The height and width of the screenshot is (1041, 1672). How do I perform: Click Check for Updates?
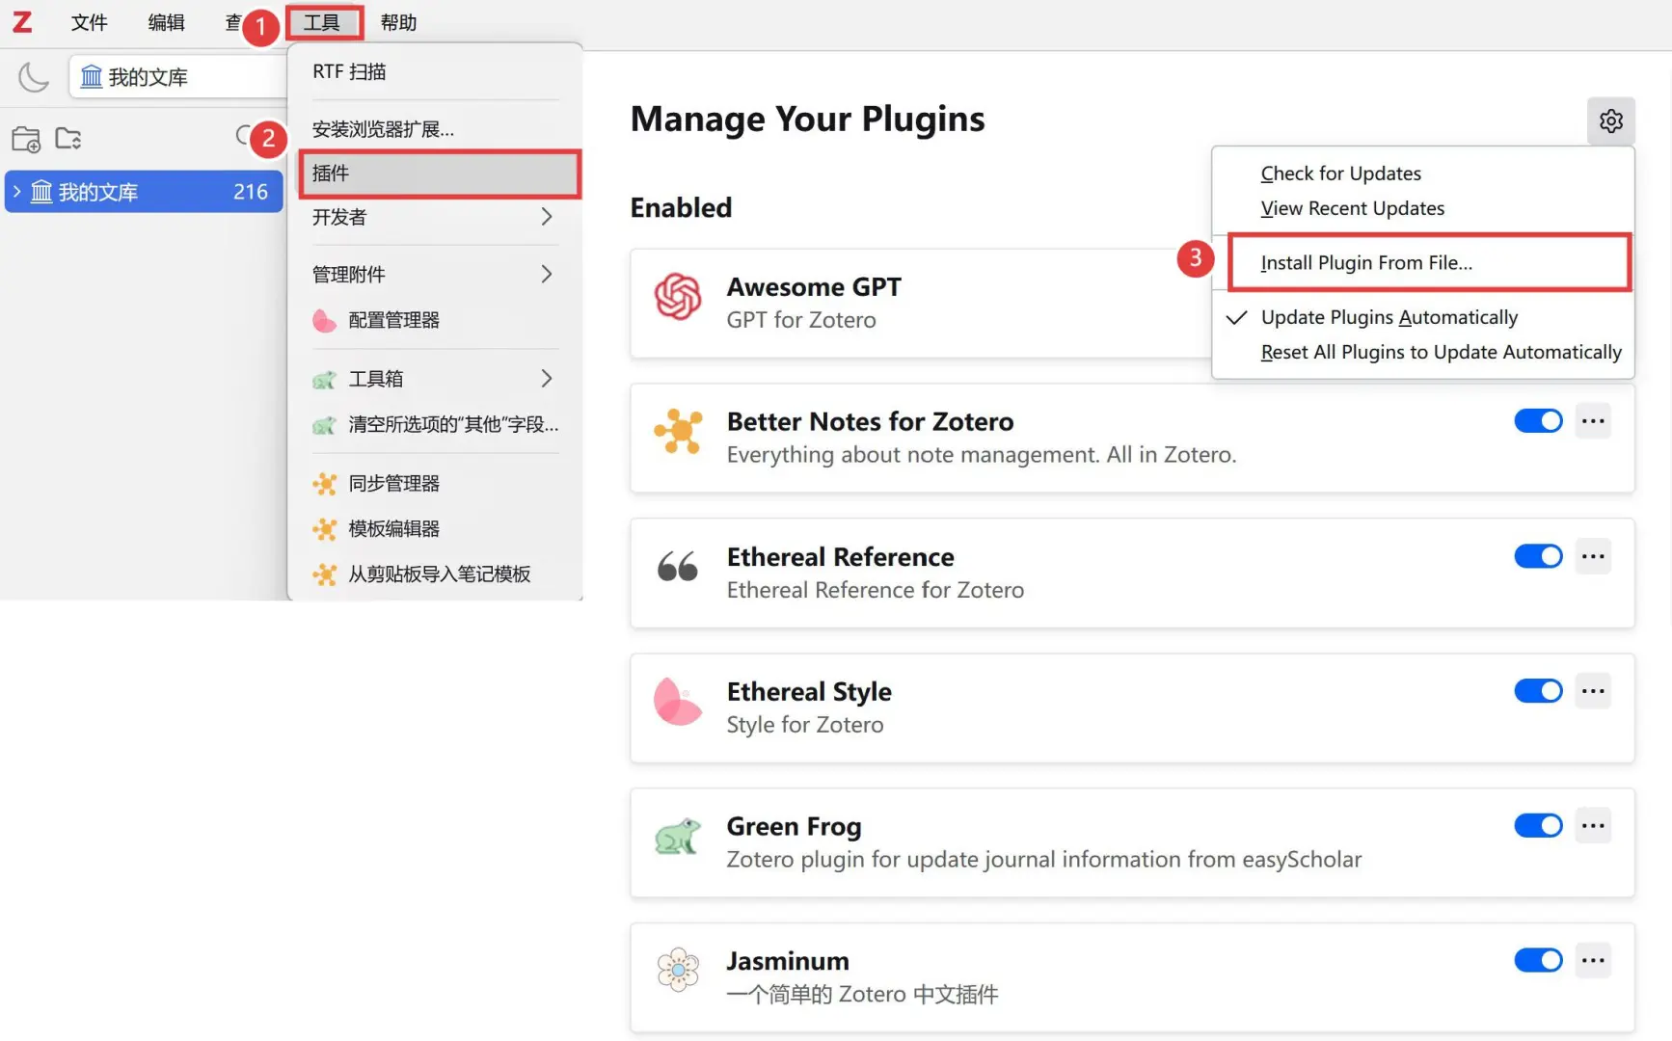tap(1340, 173)
